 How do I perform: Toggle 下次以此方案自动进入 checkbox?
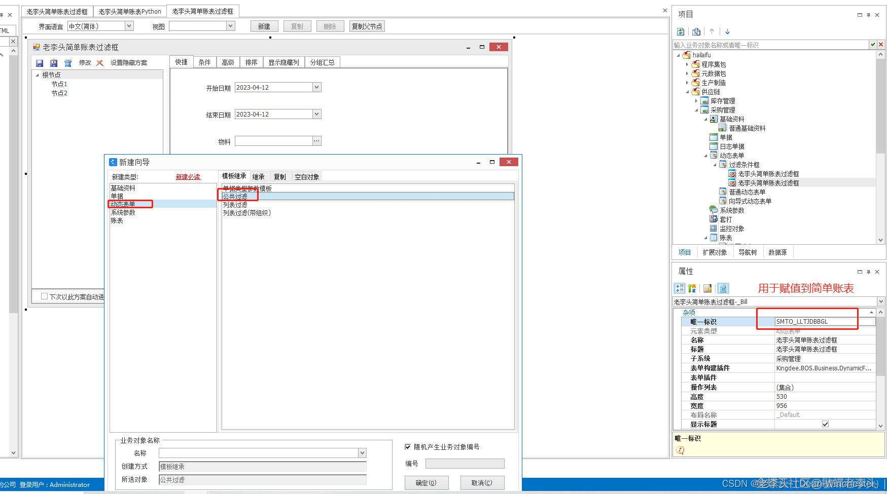[45, 296]
